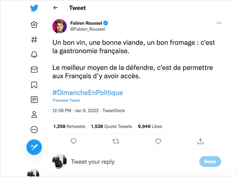Click the #DimancheEnPolitique hashtag link
Screen dimensions: 236x177
pyautogui.click(x=87, y=93)
